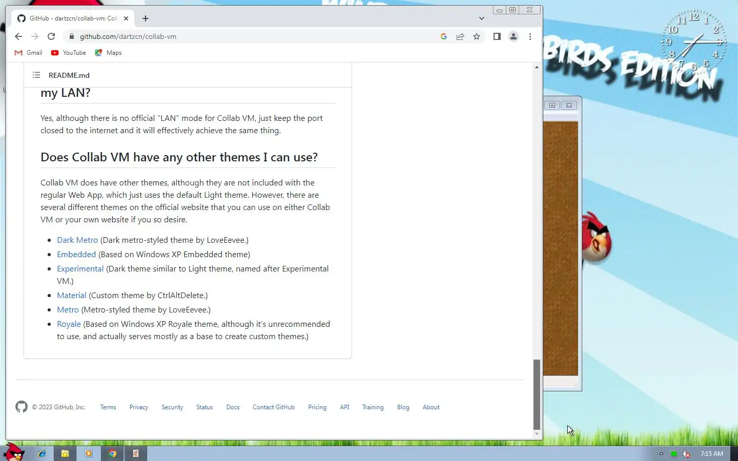Screen dimensions: 738x461
Task: Close the background brown window
Action: click(x=569, y=105)
